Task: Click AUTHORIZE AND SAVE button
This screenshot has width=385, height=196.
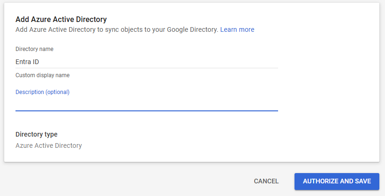Action: [337, 181]
